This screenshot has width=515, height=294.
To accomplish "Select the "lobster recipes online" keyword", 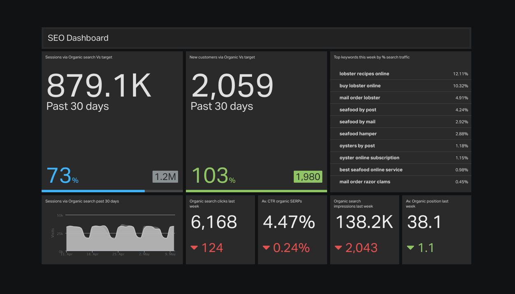I will pyautogui.click(x=364, y=74).
